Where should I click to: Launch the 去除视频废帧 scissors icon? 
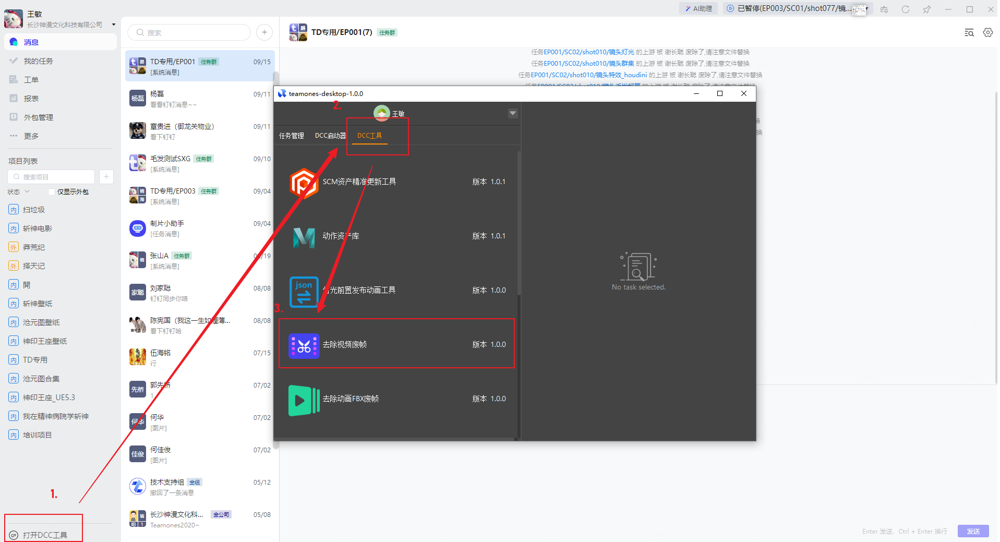tap(304, 345)
